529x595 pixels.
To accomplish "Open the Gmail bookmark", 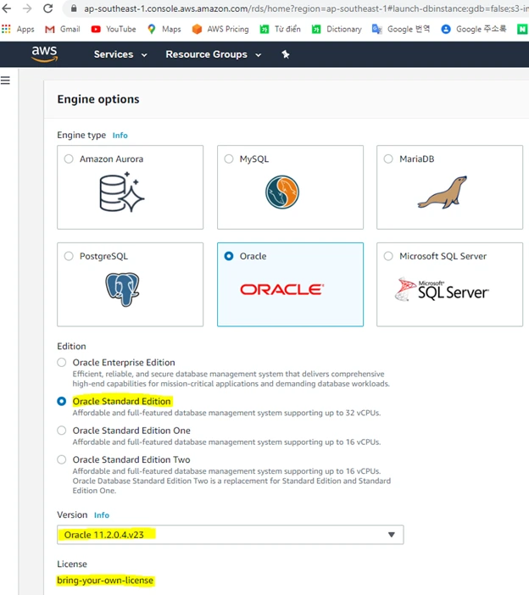I will [x=63, y=29].
